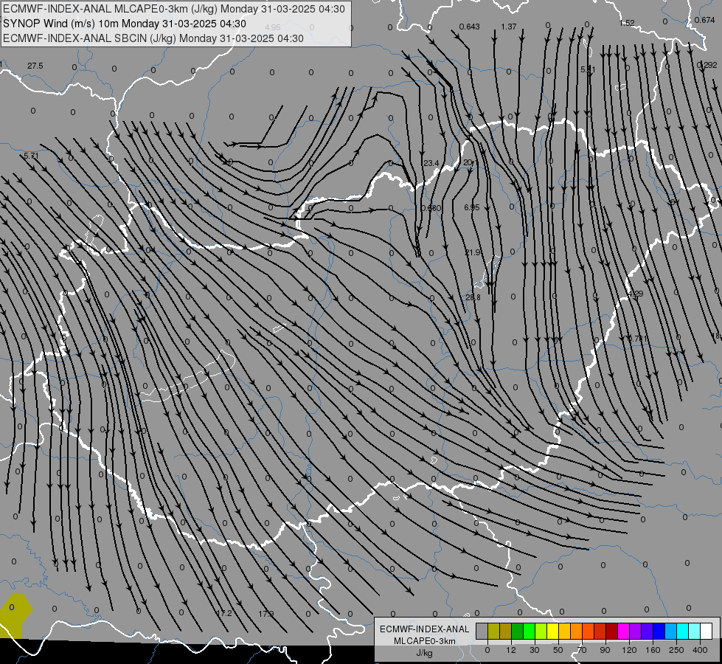Click the legend tick label '400'
722x664 pixels.
[700, 650]
